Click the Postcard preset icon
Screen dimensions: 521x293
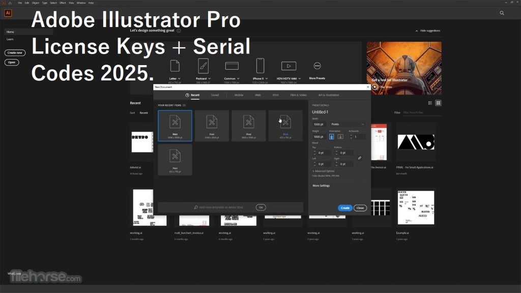tap(202, 66)
